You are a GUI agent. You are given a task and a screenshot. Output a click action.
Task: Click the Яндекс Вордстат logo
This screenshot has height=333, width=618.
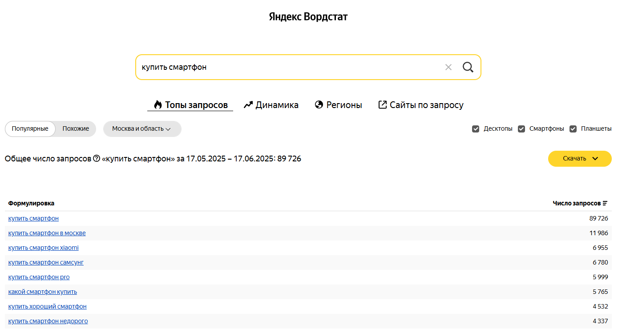pyautogui.click(x=308, y=17)
